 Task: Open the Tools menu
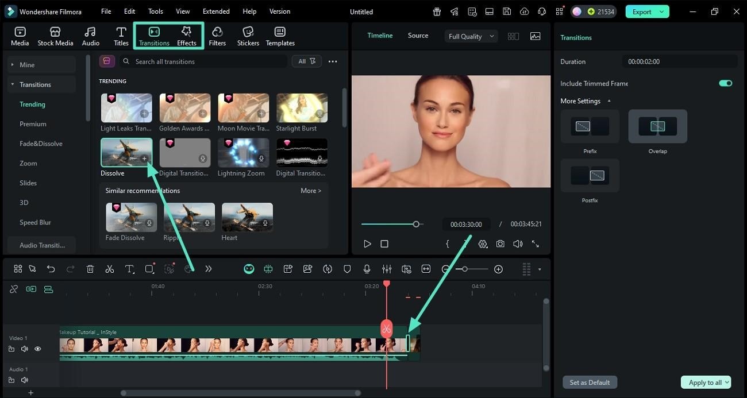[x=155, y=11]
